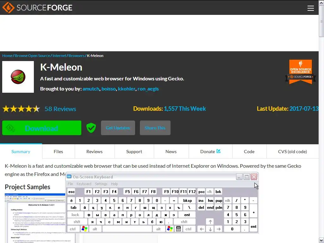
Task: Click the right arrow key on keyboard
Action: pos(219,229)
